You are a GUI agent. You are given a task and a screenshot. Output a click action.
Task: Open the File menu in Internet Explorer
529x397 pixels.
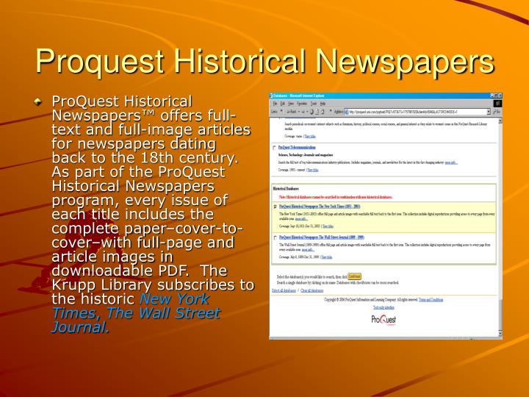pyautogui.click(x=275, y=104)
